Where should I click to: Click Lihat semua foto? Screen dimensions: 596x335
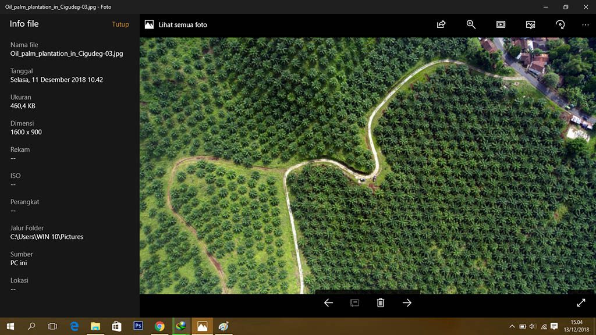[183, 24]
